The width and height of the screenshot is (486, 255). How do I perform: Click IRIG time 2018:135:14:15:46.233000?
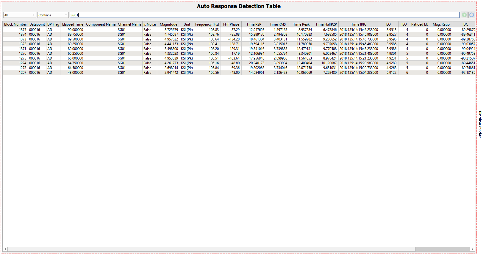[x=359, y=30]
